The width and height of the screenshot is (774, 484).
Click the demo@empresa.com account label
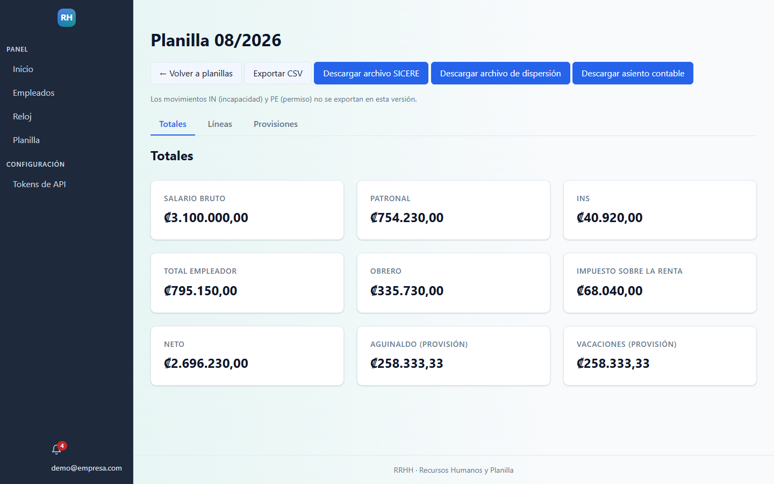click(x=87, y=468)
